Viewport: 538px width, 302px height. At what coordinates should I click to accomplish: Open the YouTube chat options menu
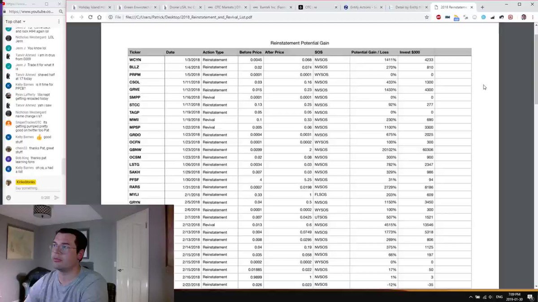click(x=59, y=21)
